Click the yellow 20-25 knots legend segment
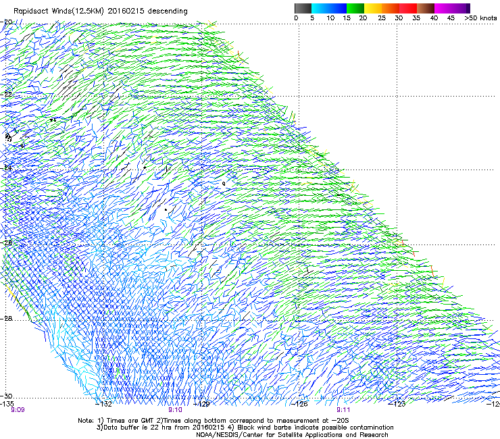The height and width of the screenshot is (439, 500). (x=373, y=8)
